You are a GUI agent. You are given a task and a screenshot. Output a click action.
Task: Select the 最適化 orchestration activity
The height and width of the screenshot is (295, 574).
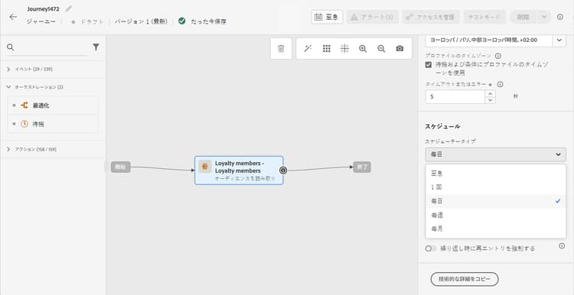pyautogui.click(x=53, y=105)
